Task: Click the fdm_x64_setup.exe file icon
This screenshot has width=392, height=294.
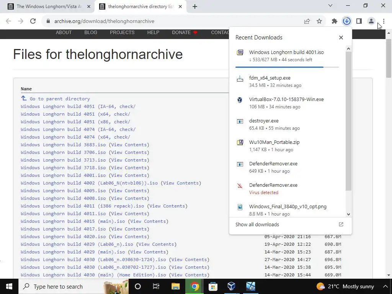Action: click(240, 78)
